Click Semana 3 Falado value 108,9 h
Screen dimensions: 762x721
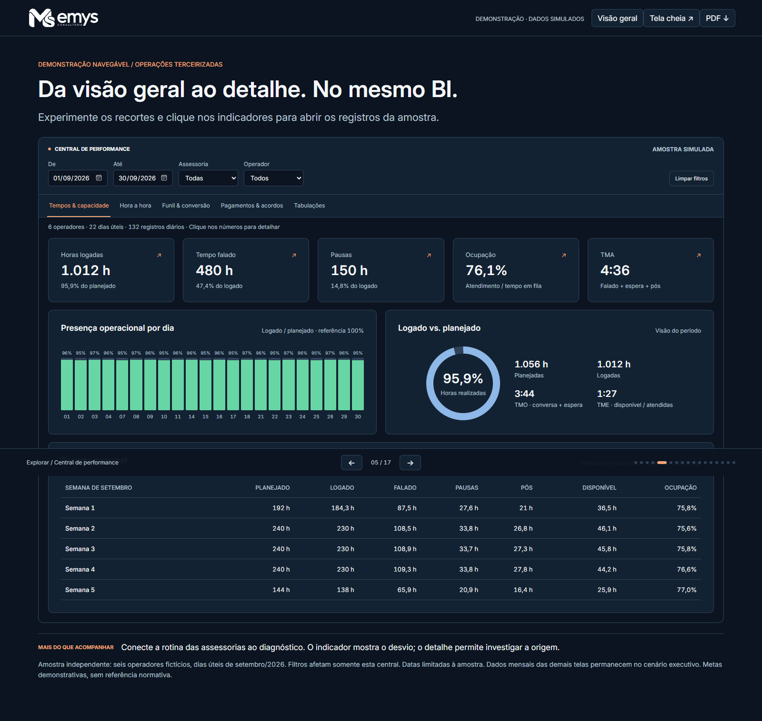coord(405,549)
